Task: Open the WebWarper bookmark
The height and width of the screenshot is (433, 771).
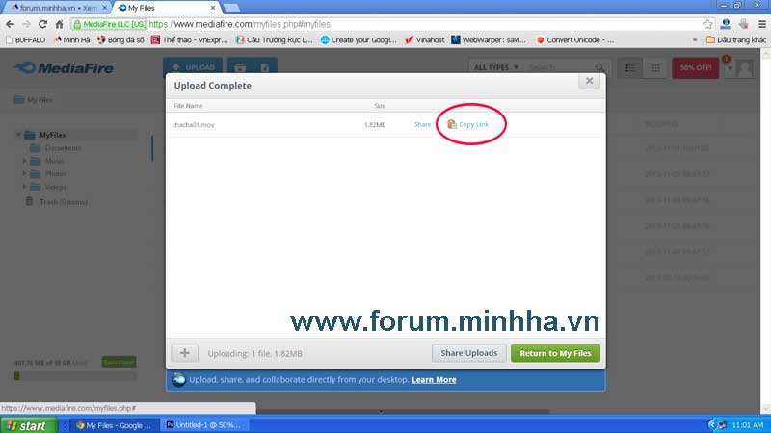Action: click(x=489, y=39)
